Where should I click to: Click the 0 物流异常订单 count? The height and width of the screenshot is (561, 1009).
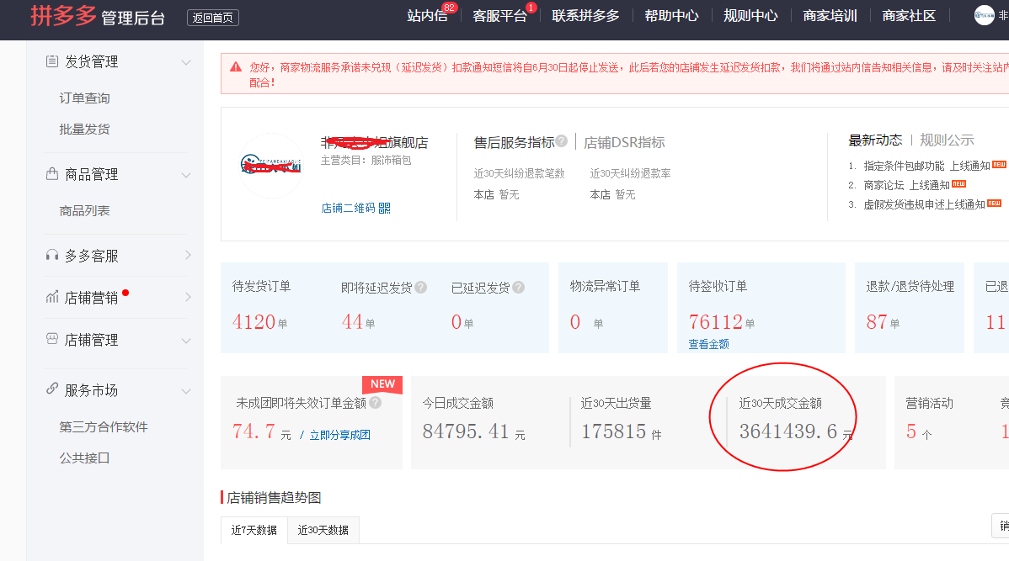pyautogui.click(x=575, y=322)
